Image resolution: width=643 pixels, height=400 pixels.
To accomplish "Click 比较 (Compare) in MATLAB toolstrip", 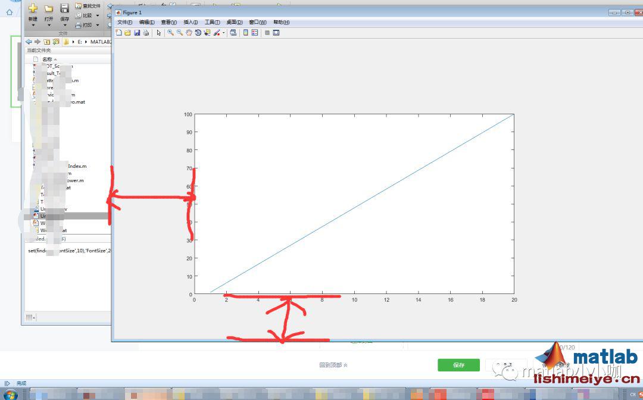I will (x=84, y=15).
